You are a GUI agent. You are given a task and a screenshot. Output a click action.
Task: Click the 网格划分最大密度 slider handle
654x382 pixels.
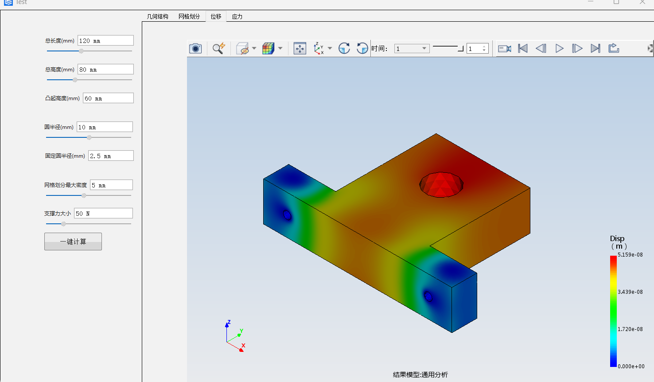click(x=84, y=195)
